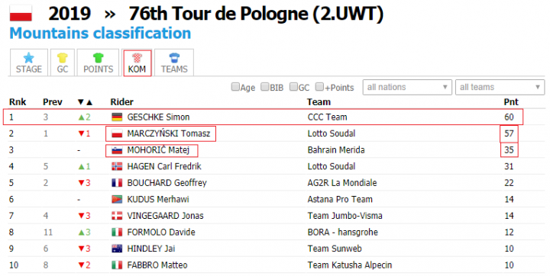Click the Poland flag next to the race title
Image resolution: width=550 pixels, height=276 pixels.
(21, 13)
